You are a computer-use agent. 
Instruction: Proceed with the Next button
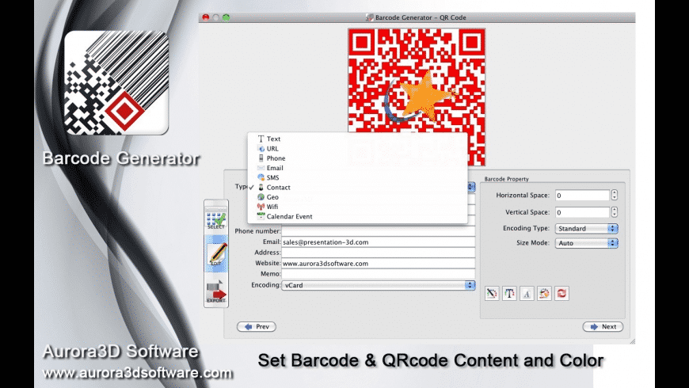point(603,326)
